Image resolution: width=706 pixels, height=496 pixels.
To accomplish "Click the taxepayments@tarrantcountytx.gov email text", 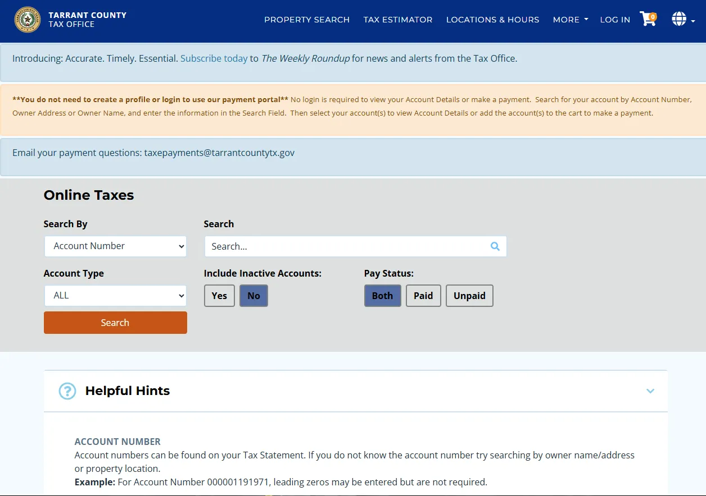I will (219, 153).
